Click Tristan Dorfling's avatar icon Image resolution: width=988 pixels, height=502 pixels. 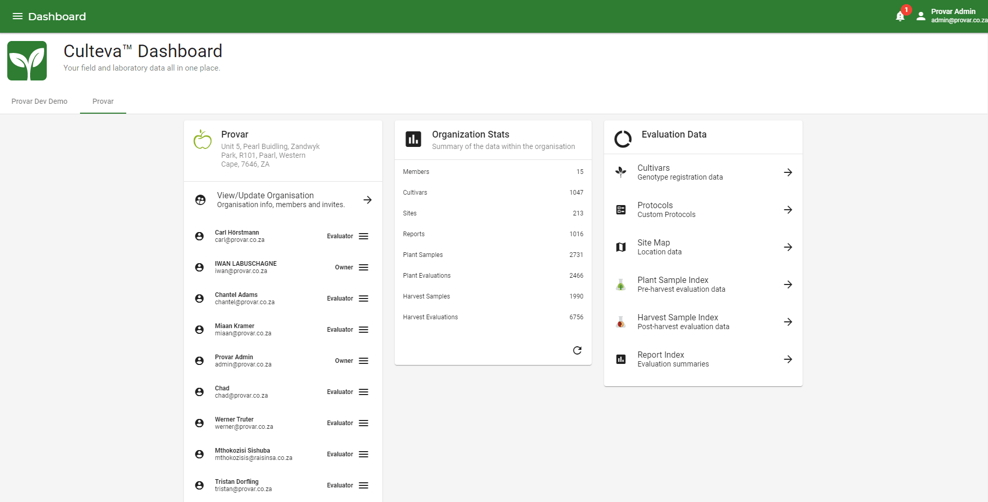199,485
